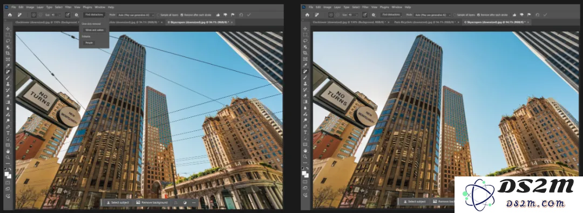
Task: Select the Eraser tool in the left window
Action: (8, 96)
